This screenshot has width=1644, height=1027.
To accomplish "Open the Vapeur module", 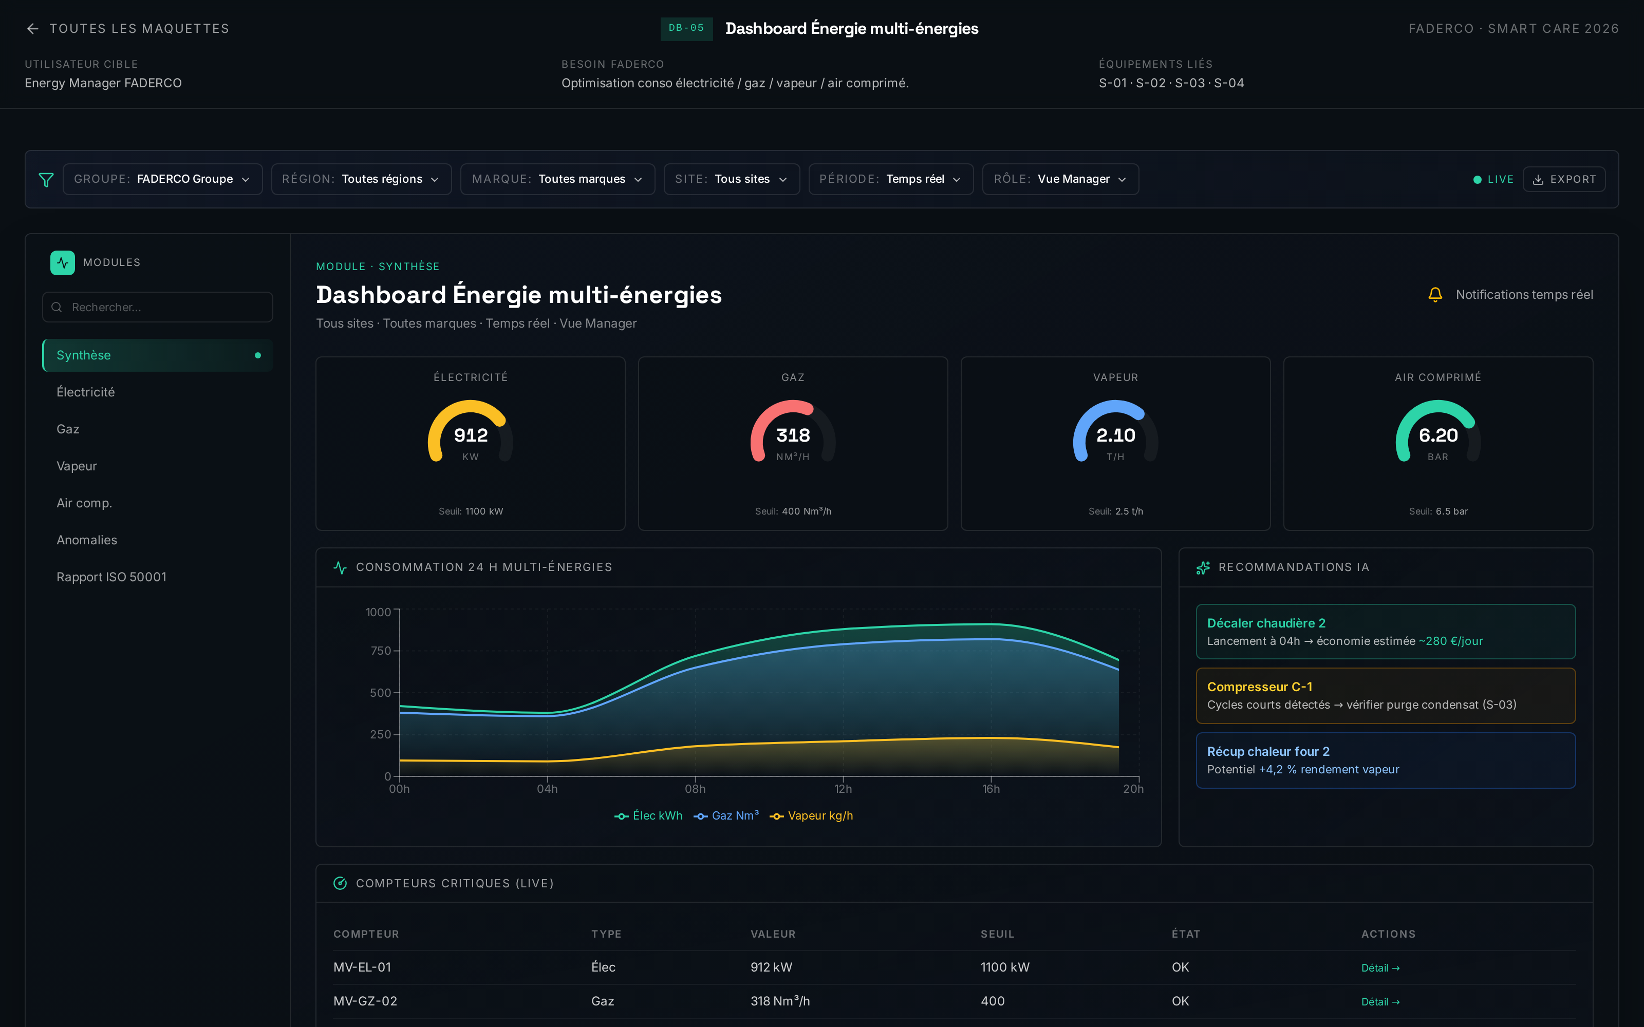I will pyautogui.click(x=158, y=466).
